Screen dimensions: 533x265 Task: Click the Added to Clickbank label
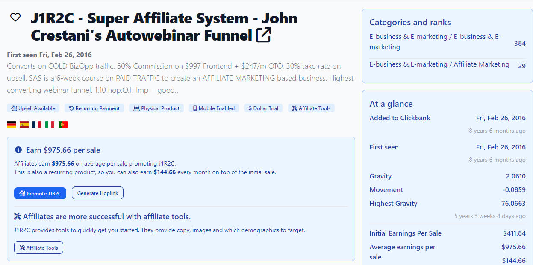[x=400, y=118]
